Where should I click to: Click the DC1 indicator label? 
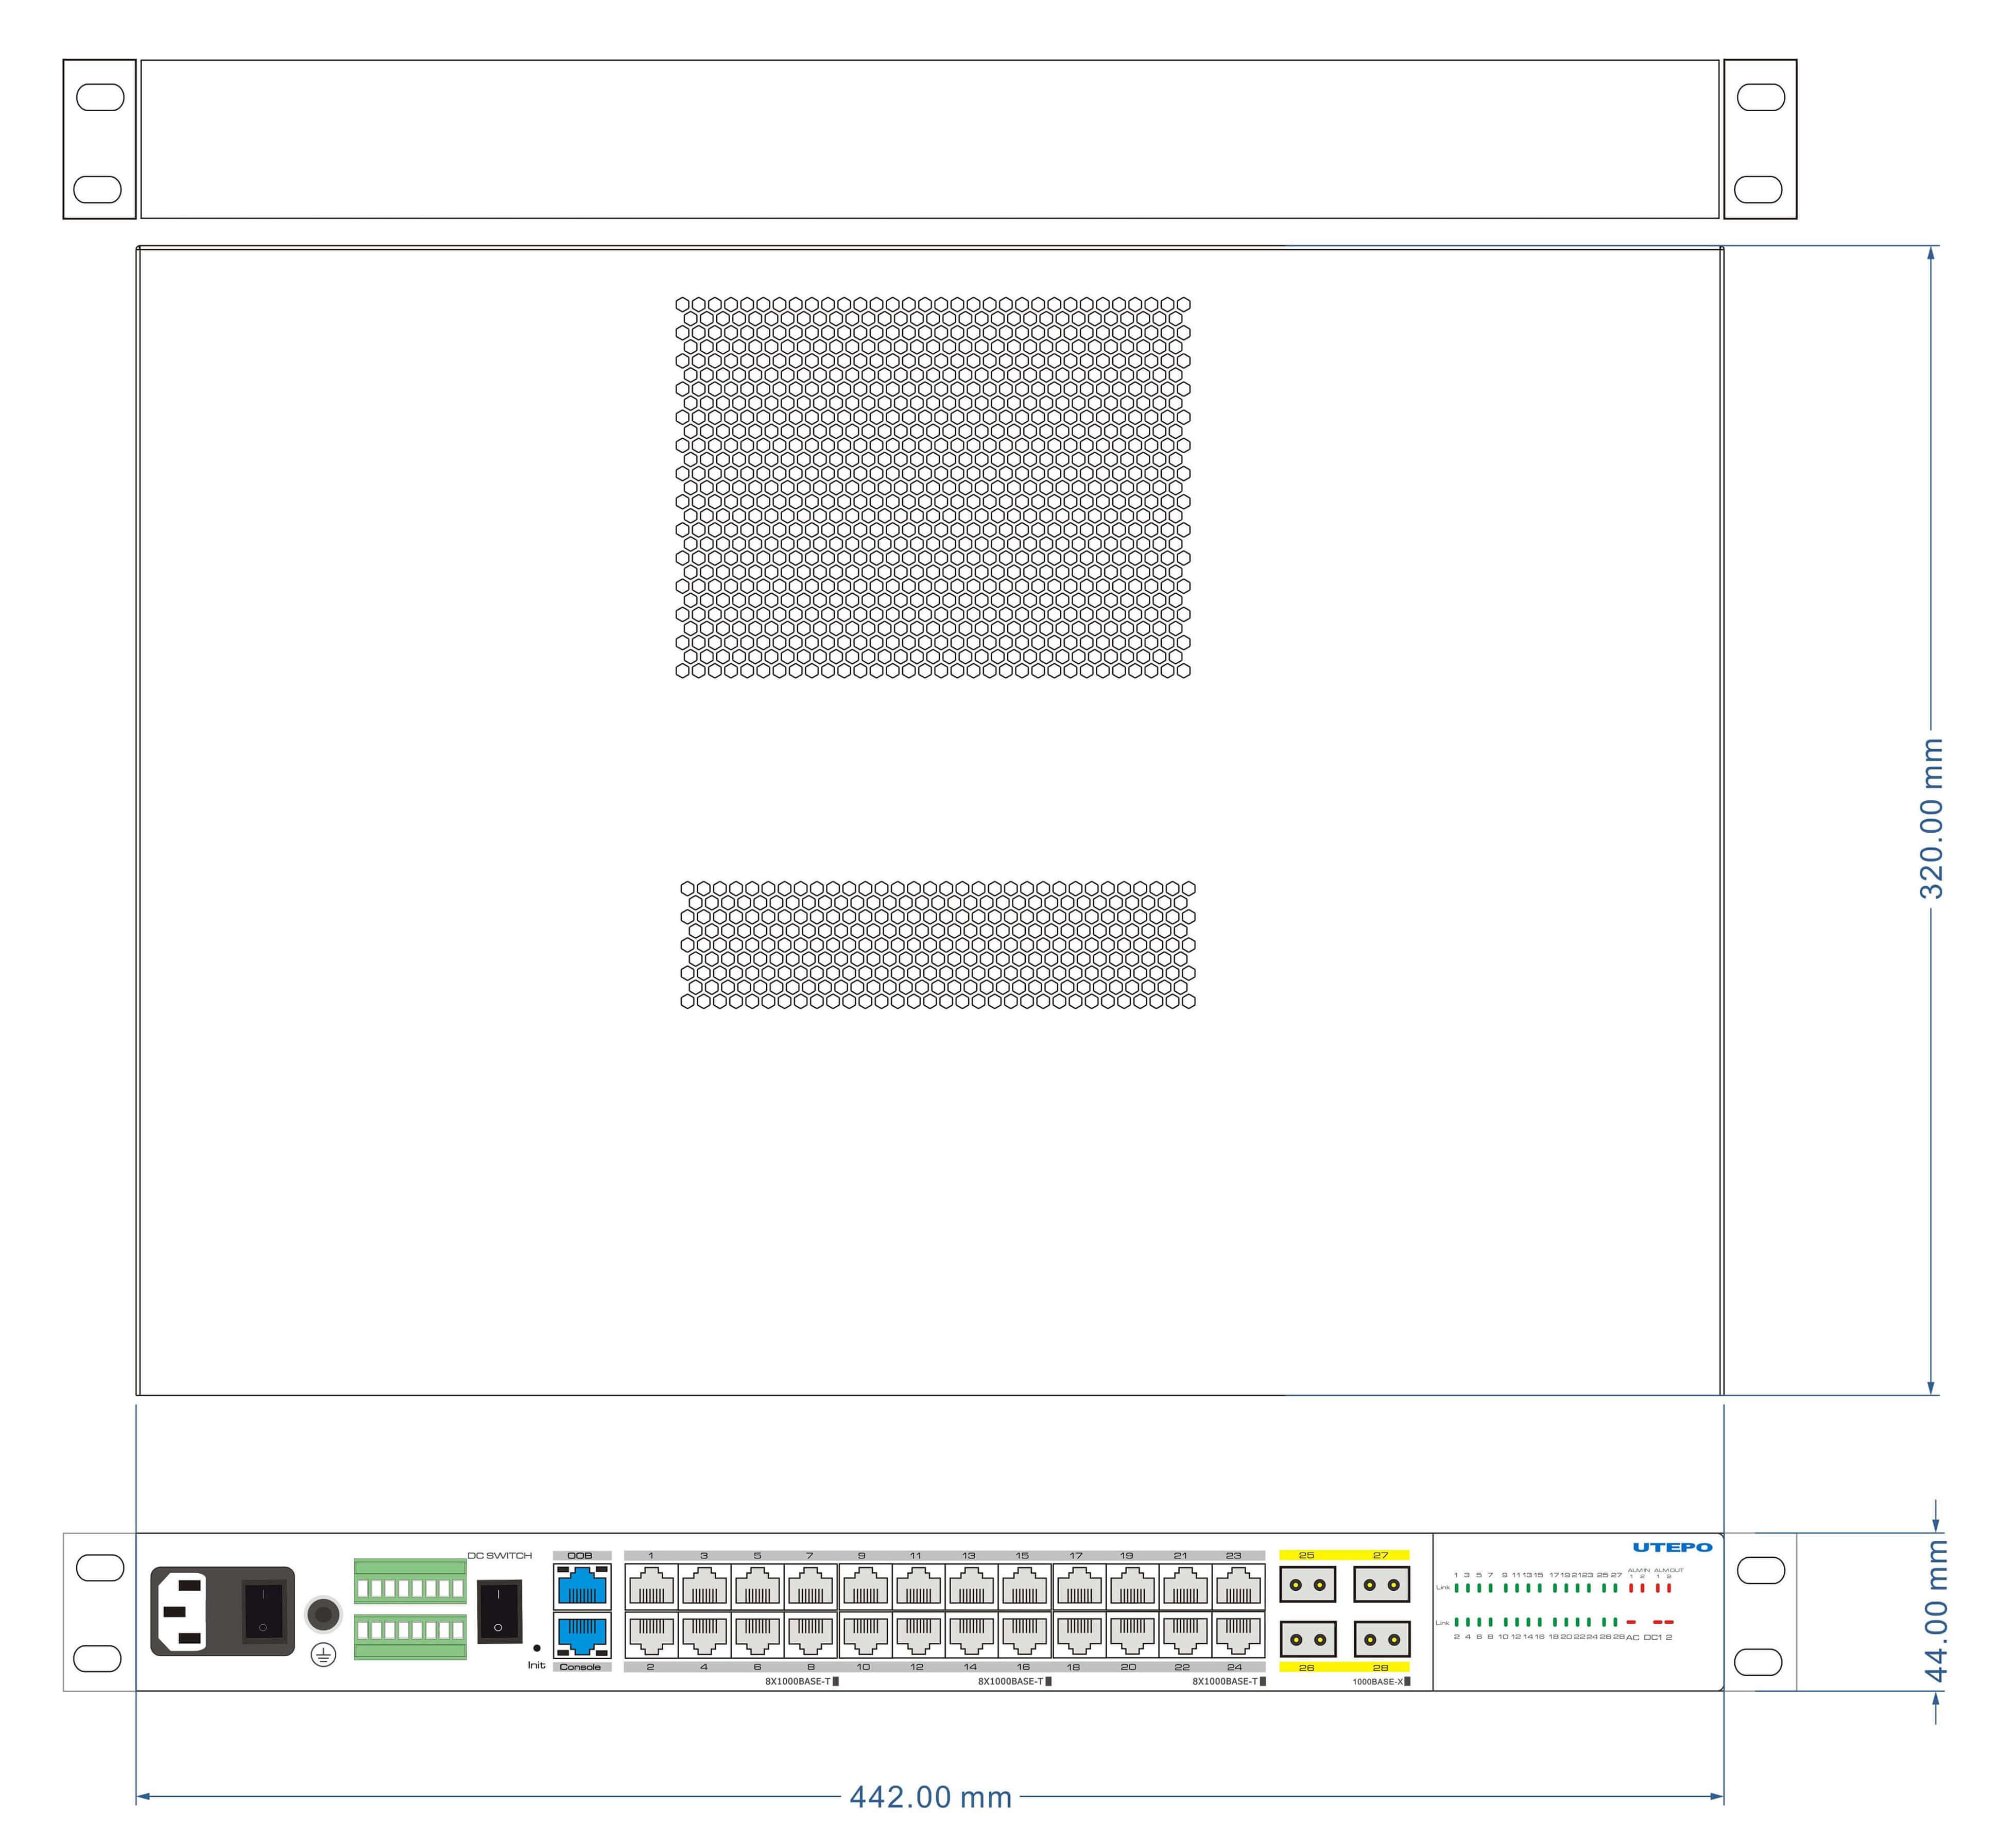pos(1653,1637)
